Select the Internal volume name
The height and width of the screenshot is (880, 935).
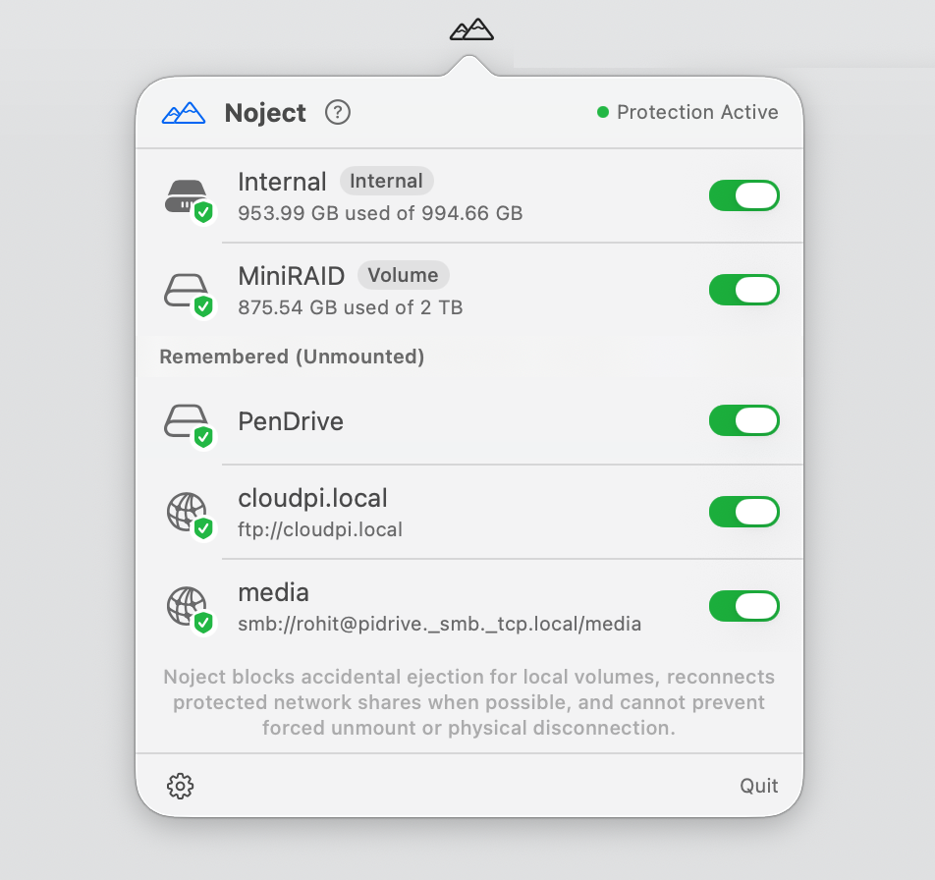282,182
